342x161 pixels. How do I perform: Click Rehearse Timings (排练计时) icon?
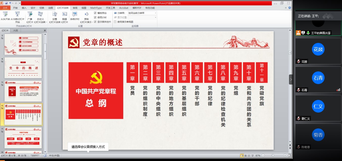click(x=75, y=14)
